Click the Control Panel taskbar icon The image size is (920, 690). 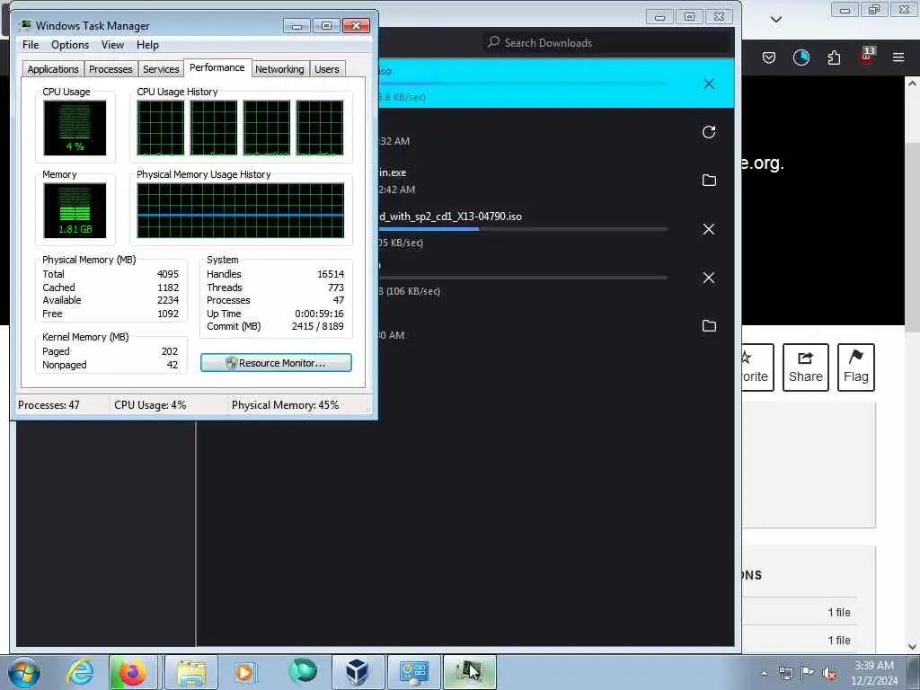[x=413, y=672]
